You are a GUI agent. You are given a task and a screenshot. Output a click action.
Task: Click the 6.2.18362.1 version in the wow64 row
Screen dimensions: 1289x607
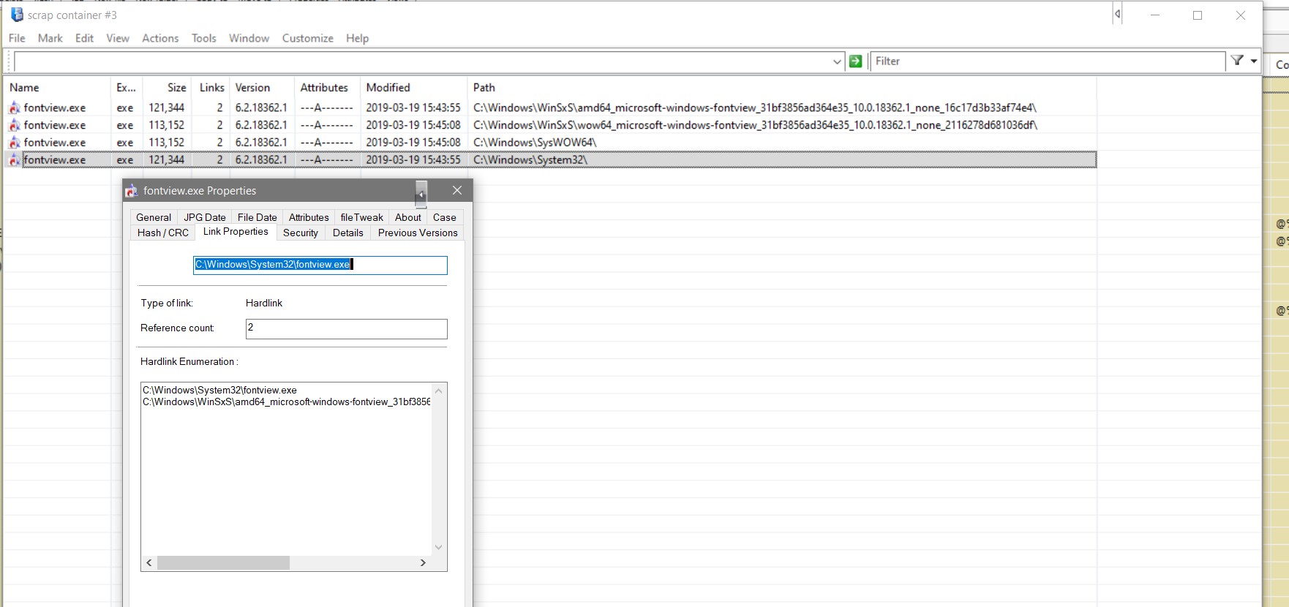261,125
